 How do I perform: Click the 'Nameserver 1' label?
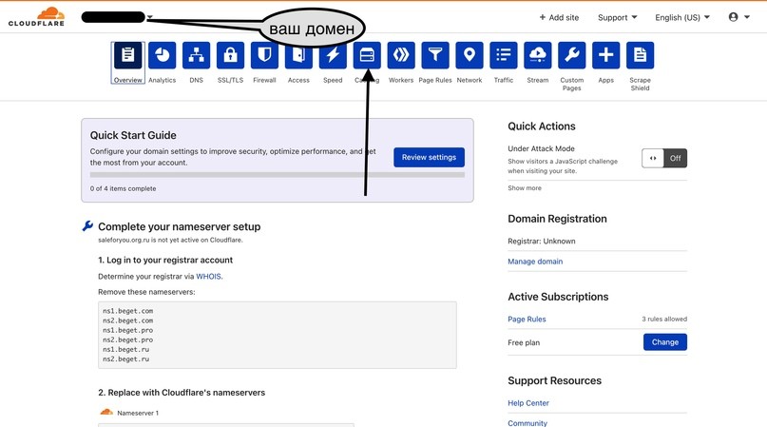[x=138, y=413]
